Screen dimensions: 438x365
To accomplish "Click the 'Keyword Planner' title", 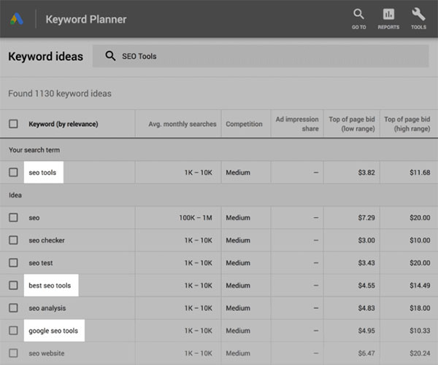I will coord(86,19).
